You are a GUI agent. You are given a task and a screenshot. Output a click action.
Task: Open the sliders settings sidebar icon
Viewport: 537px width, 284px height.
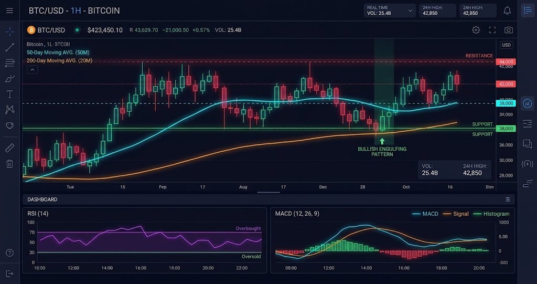pyautogui.click(x=528, y=123)
